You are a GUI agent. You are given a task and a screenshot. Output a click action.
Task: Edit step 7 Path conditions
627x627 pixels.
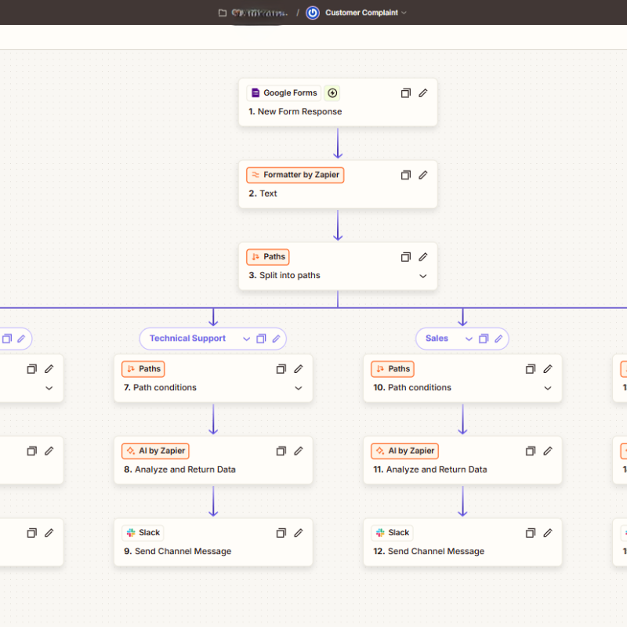tap(299, 369)
